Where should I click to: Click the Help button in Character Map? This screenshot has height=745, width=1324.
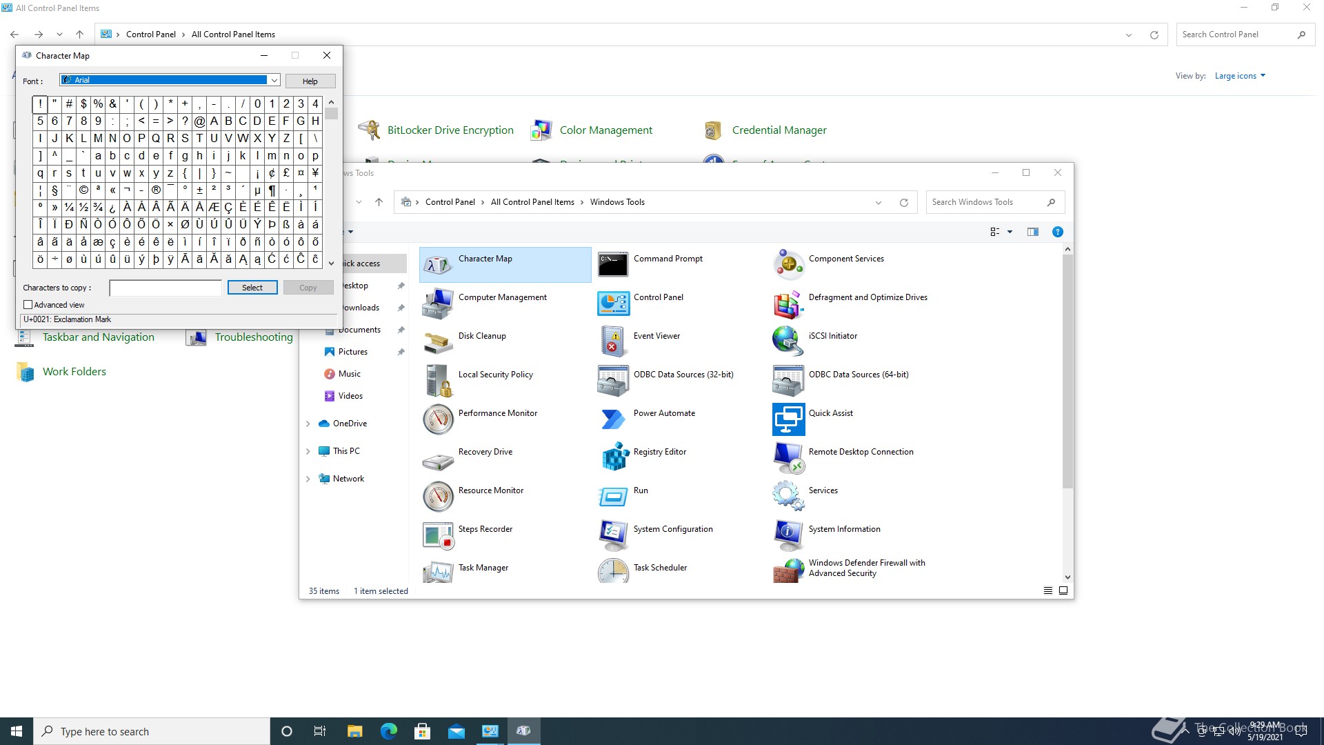[310, 81]
